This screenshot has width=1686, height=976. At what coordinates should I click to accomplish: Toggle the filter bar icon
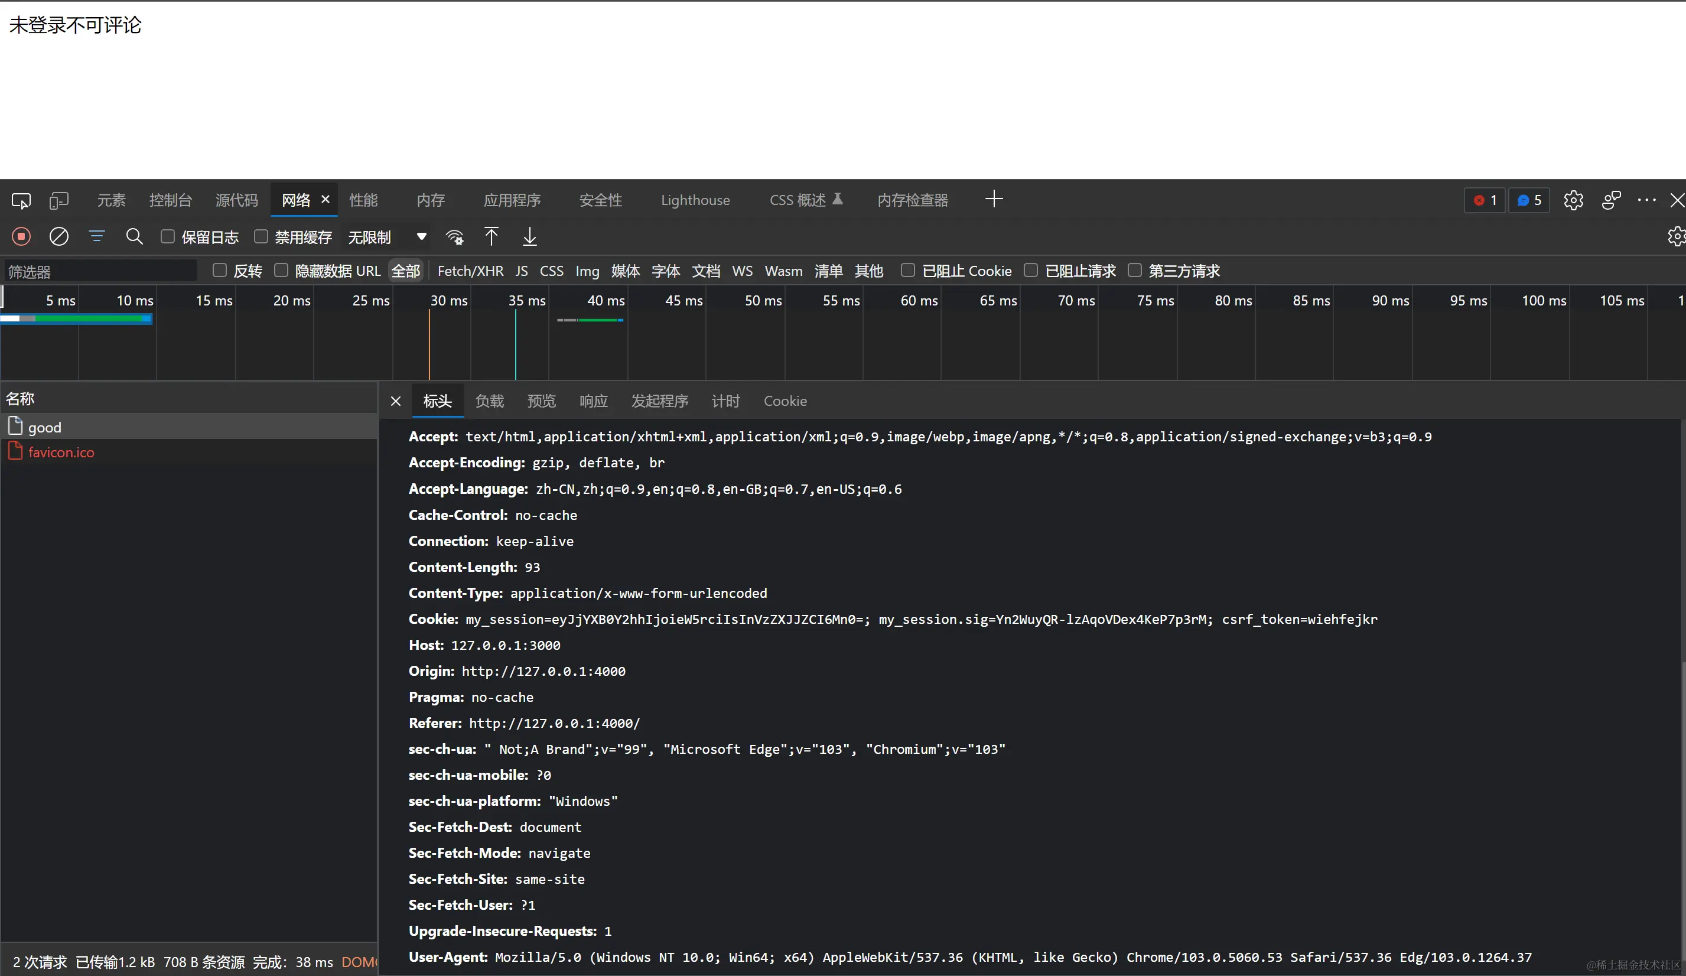(x=97, y=237)
